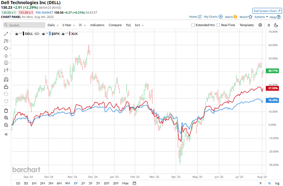This screenshot has height=186, width=283.
Task: Open the bar type selector
Action: pyautogui.click(x=82, y=25)
